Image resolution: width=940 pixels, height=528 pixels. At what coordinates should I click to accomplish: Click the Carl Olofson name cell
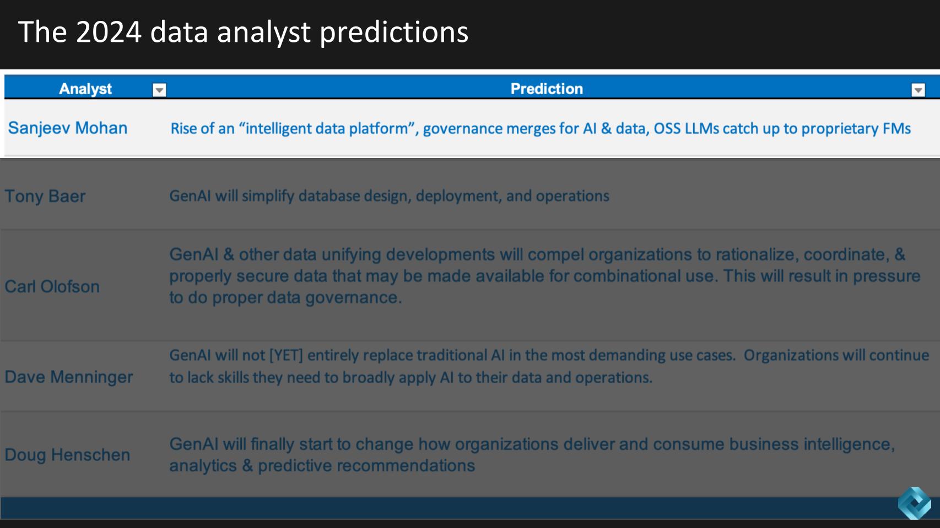coord(52,286)
